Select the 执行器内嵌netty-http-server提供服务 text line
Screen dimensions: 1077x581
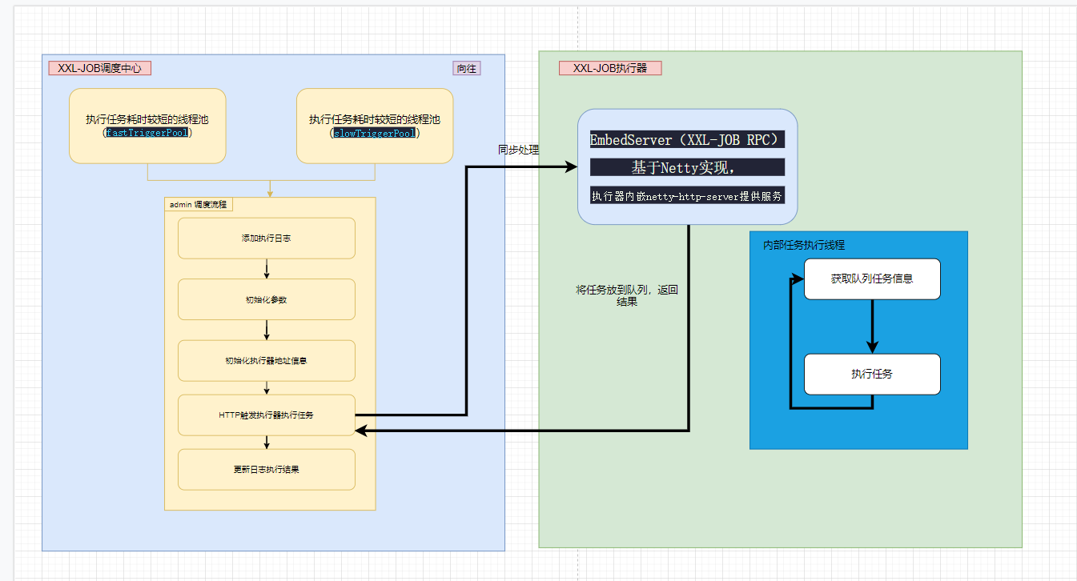click(687, 195)
